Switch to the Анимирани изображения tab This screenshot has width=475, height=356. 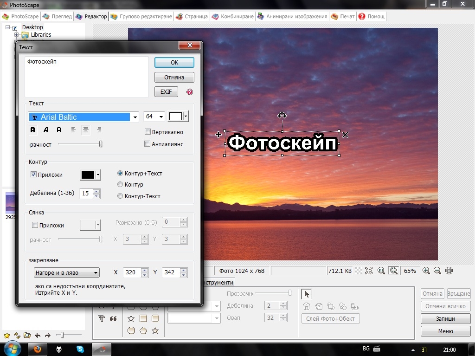292,16
